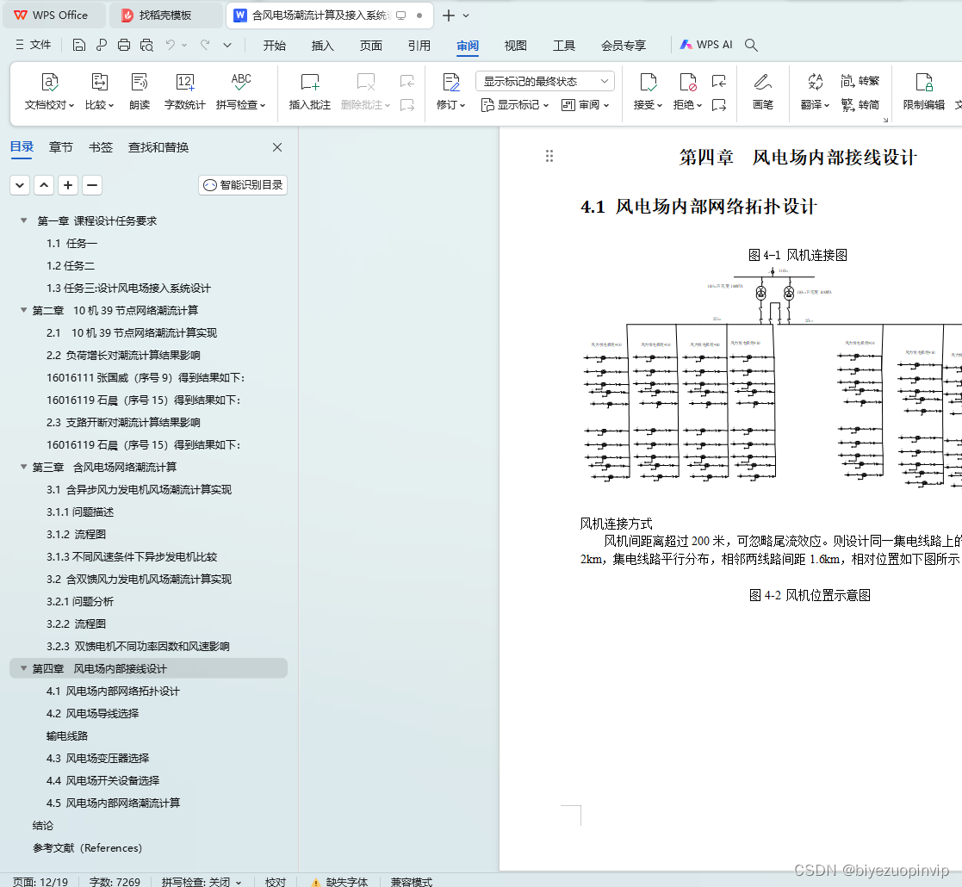Select the 画笔 pen tool
962x887 pixels.
pyautogui.click(x=762, y=92)
